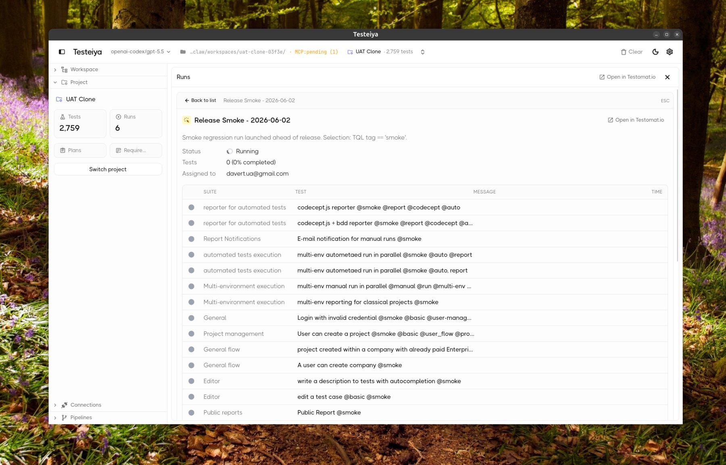This screenshot has width=726, height=465.
Task: Click the Workspace tree icon
Action: (x=64, y=70)
